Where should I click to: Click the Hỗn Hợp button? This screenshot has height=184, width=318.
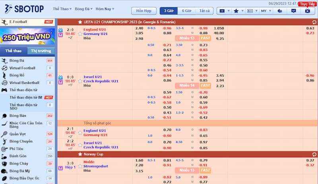pos(143,11)
